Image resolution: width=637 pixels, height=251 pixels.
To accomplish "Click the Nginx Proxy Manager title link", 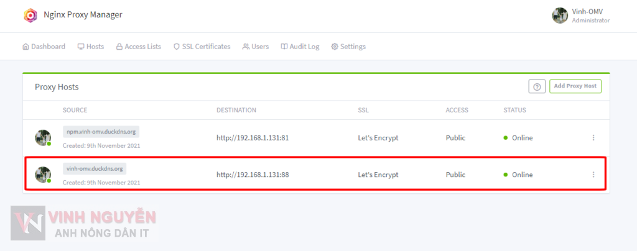I will 83,15.
